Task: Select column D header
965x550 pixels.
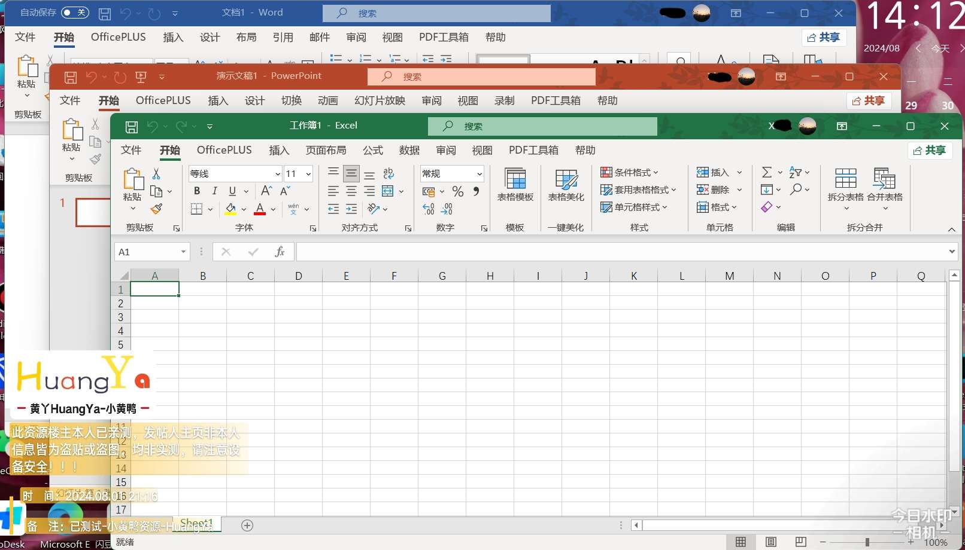Action: 298,276
